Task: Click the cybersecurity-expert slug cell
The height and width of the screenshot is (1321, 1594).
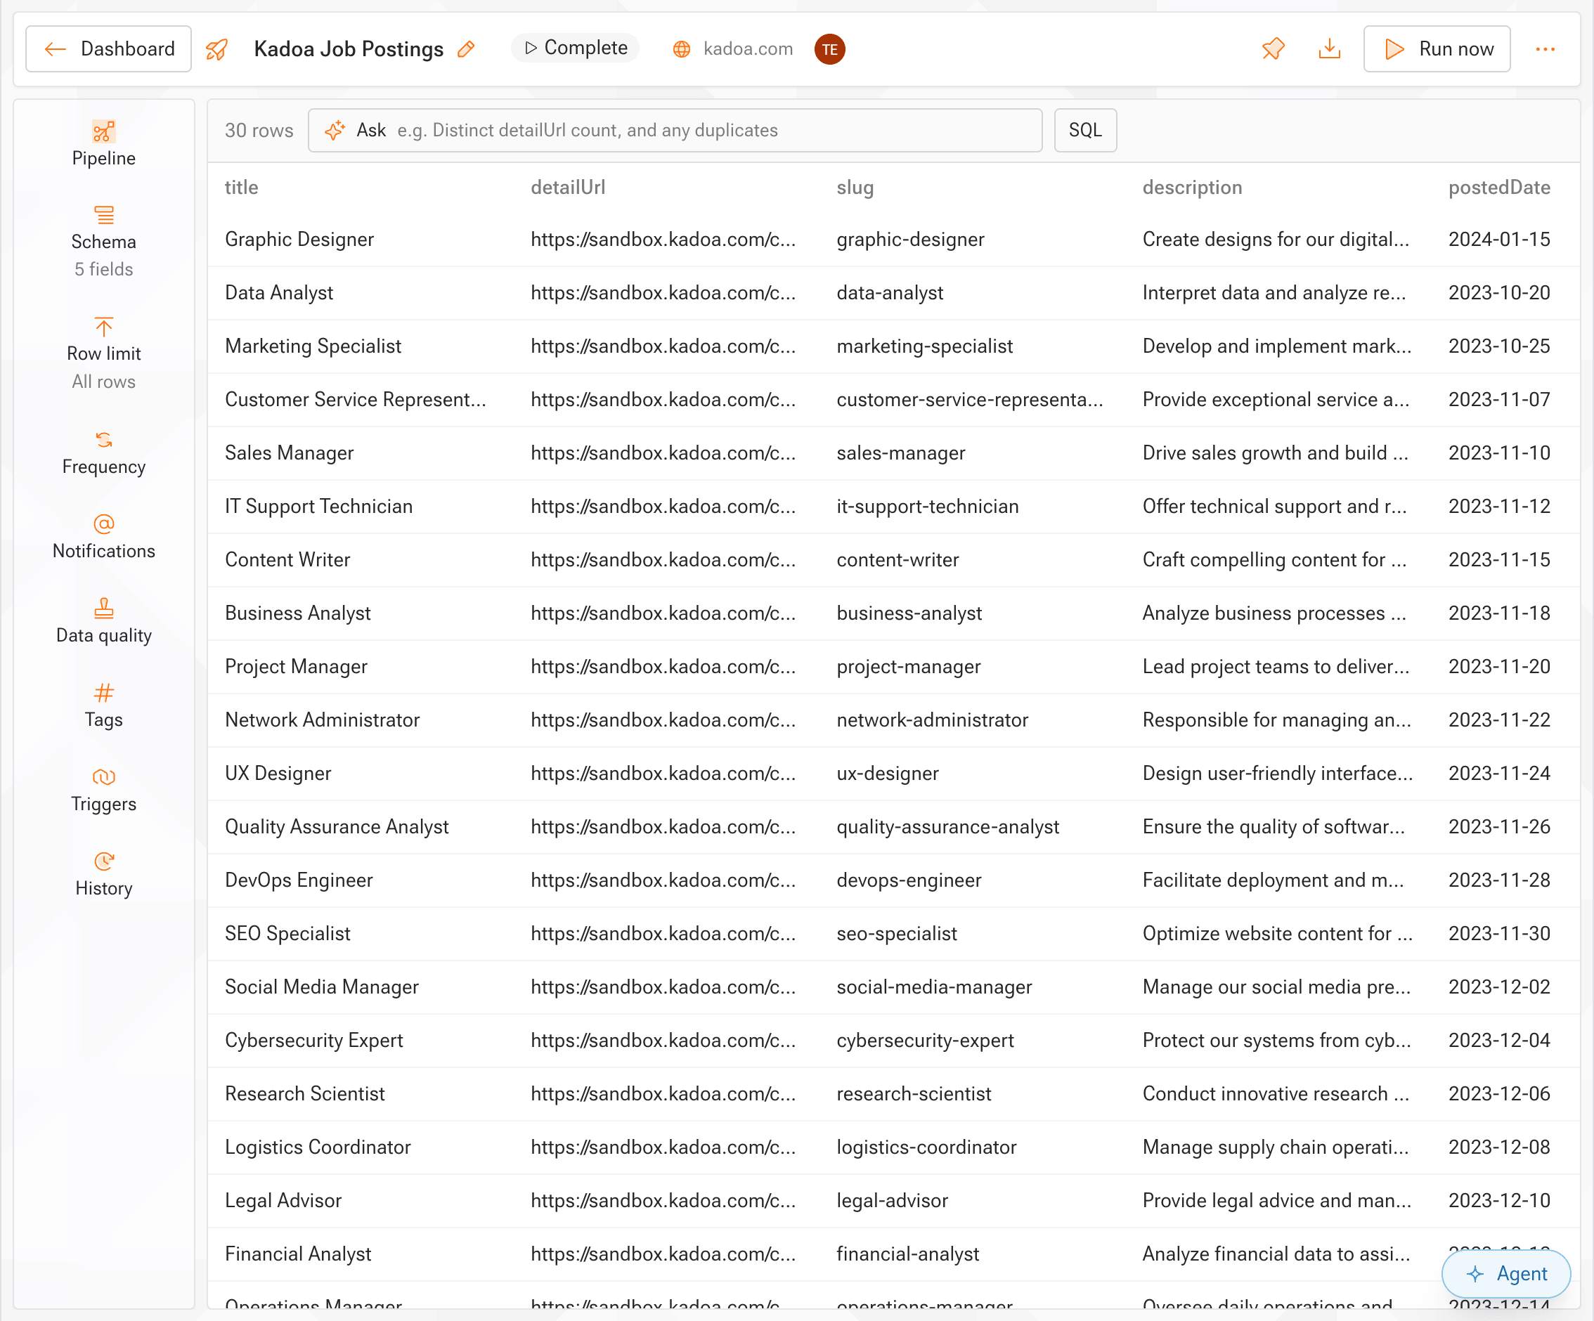Action: (924, 1040)
